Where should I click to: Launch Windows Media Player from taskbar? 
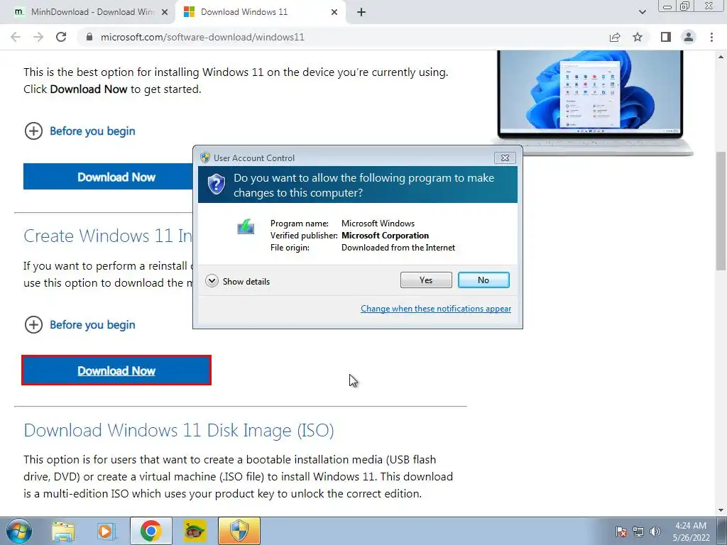click(106, 531)
